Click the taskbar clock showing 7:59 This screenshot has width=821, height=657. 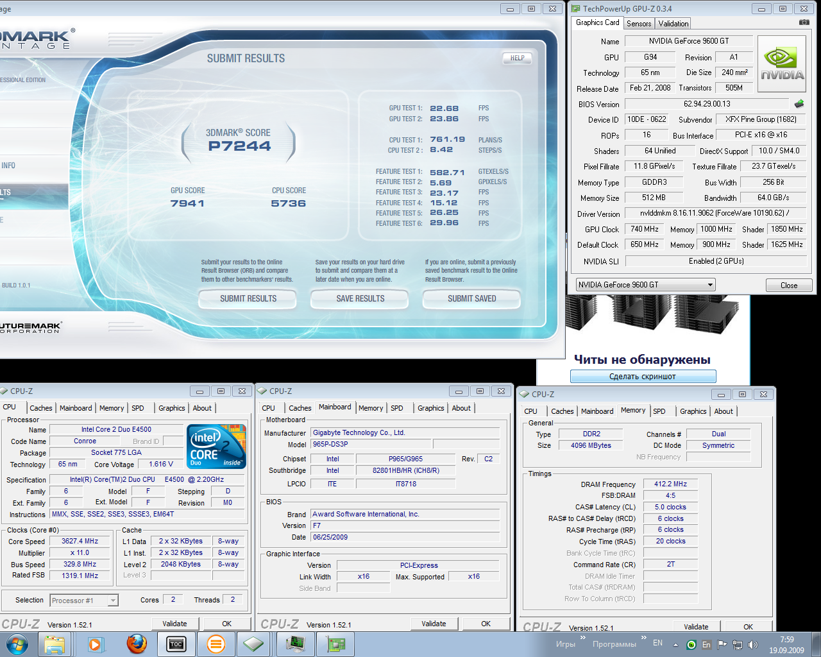[x=787, y=645]
